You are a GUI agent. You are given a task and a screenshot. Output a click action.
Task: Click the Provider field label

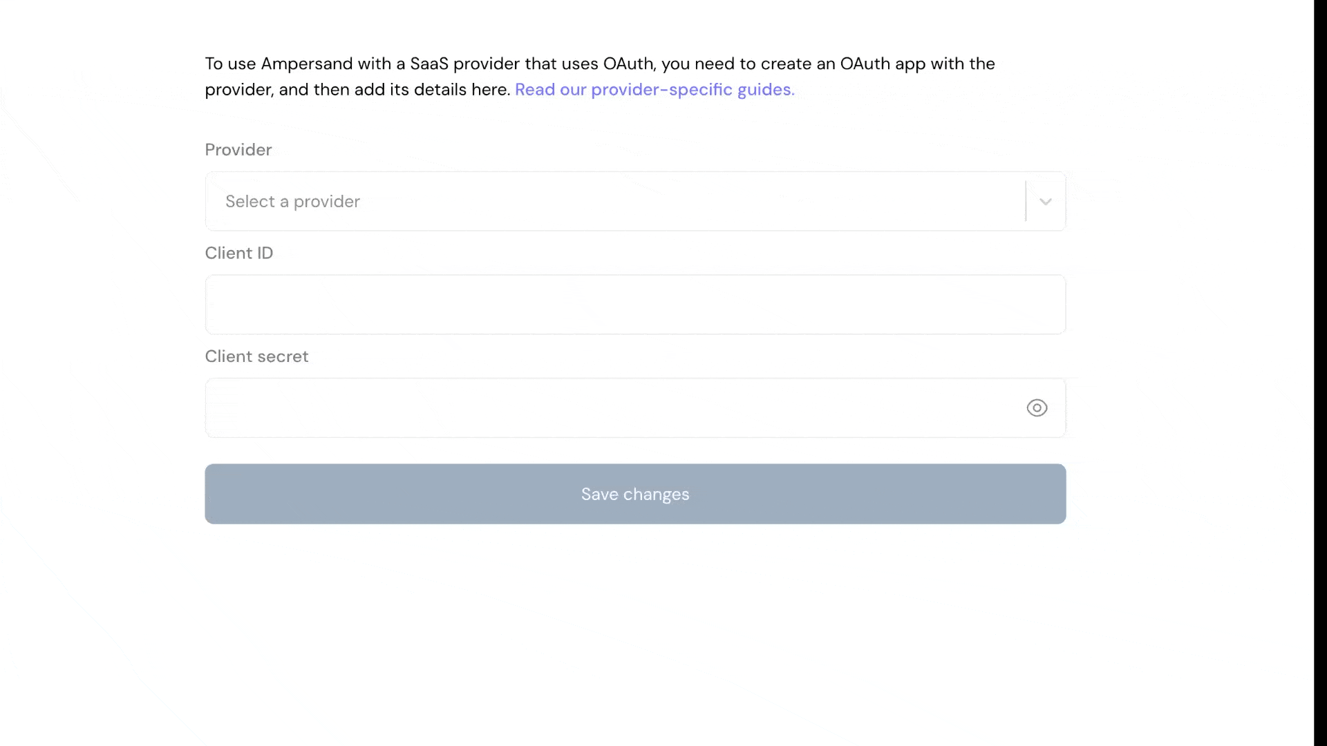238,150
